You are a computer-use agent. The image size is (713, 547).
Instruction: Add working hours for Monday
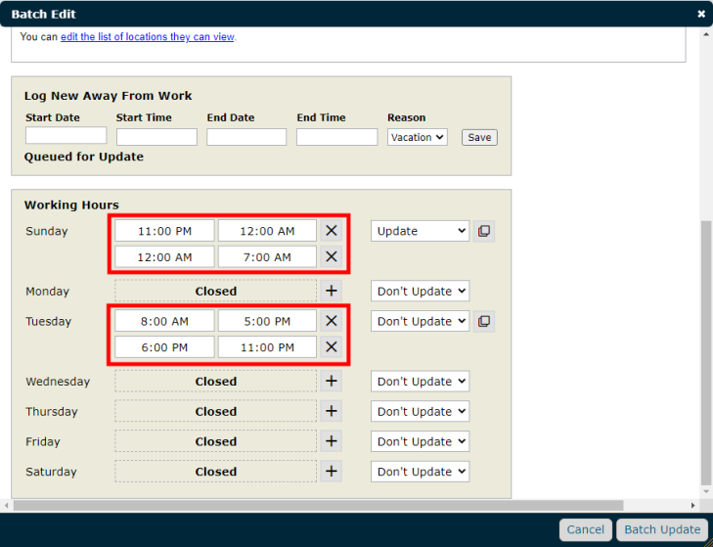pyautogui.click(x=331, y=291)
